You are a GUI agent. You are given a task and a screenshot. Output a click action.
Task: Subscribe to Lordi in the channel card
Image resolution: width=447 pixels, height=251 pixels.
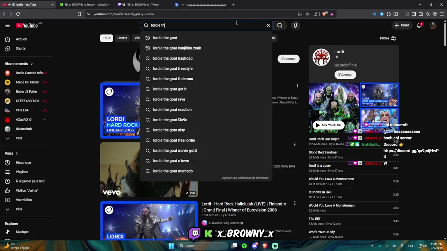click(x=345, y=75)
